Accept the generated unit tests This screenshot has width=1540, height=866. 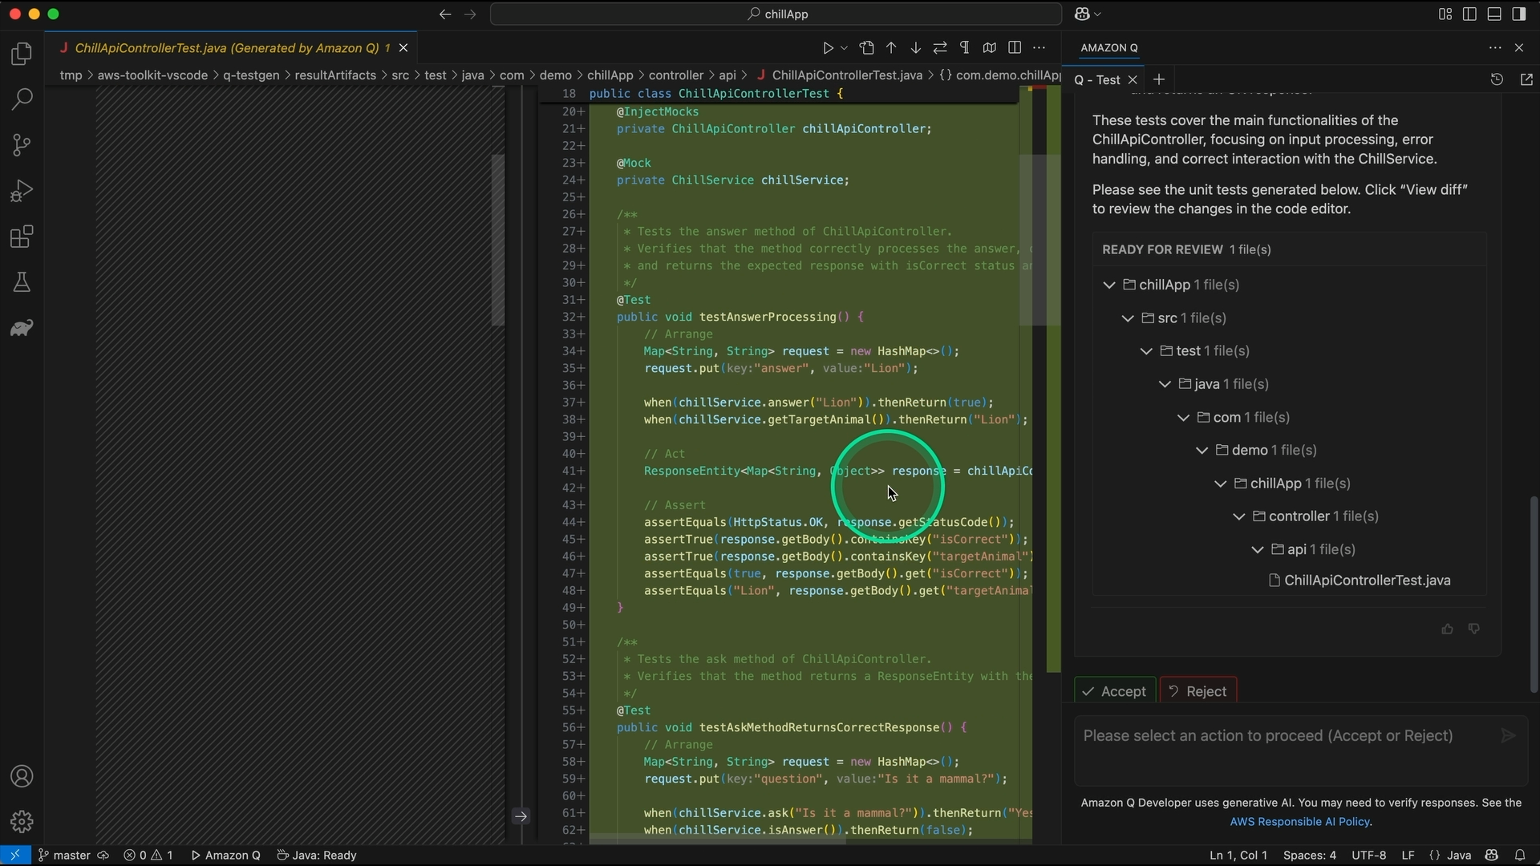1115,691
